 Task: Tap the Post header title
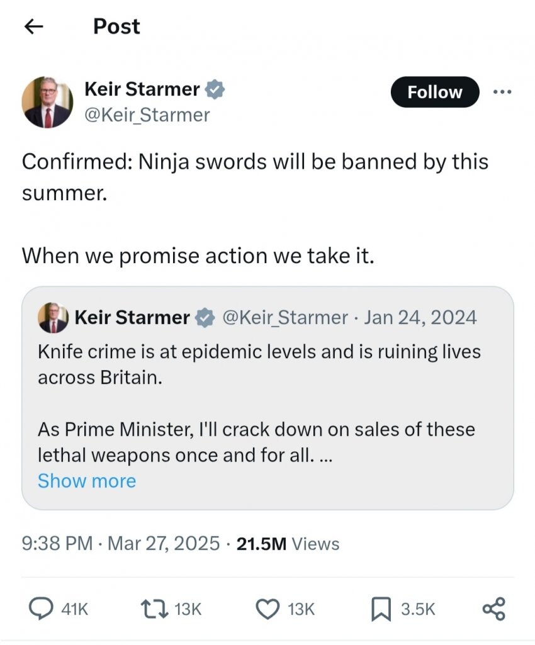point(116,26)
